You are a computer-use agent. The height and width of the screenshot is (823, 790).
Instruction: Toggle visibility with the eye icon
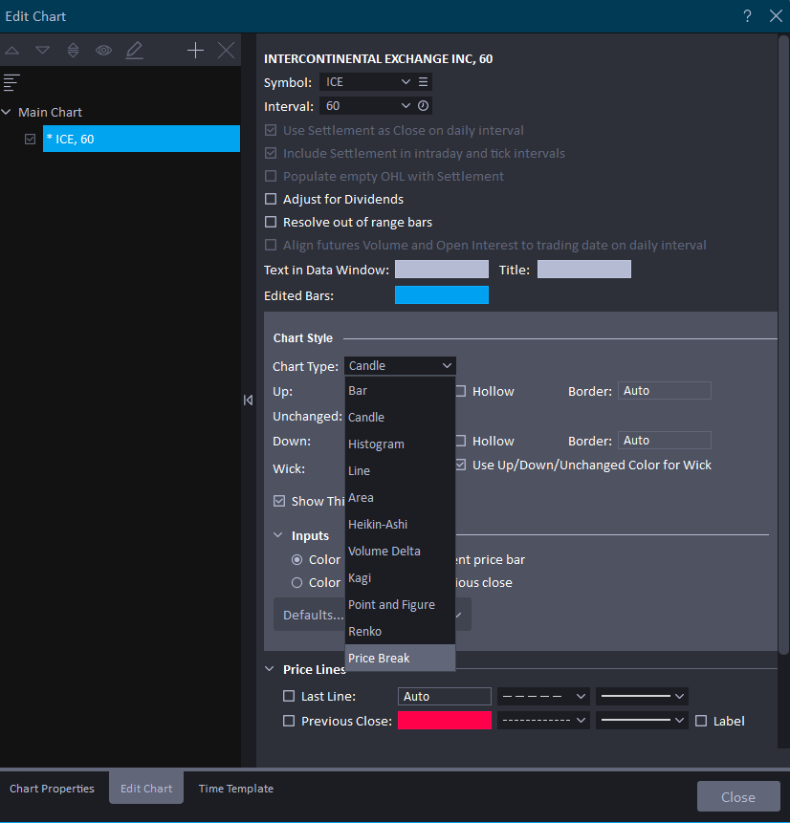pyautogui.click(x=103, y=51)
